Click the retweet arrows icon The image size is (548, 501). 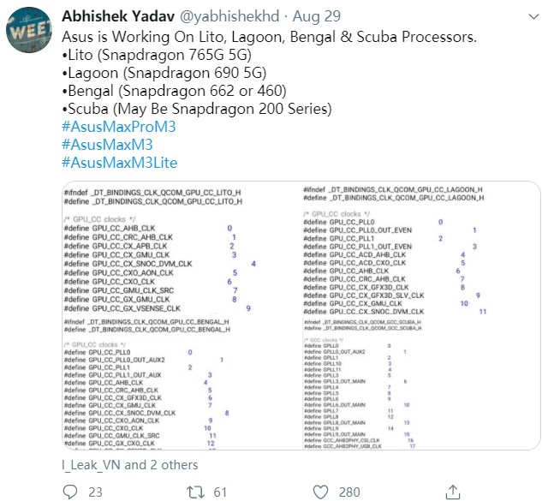[x=195, y=492]
